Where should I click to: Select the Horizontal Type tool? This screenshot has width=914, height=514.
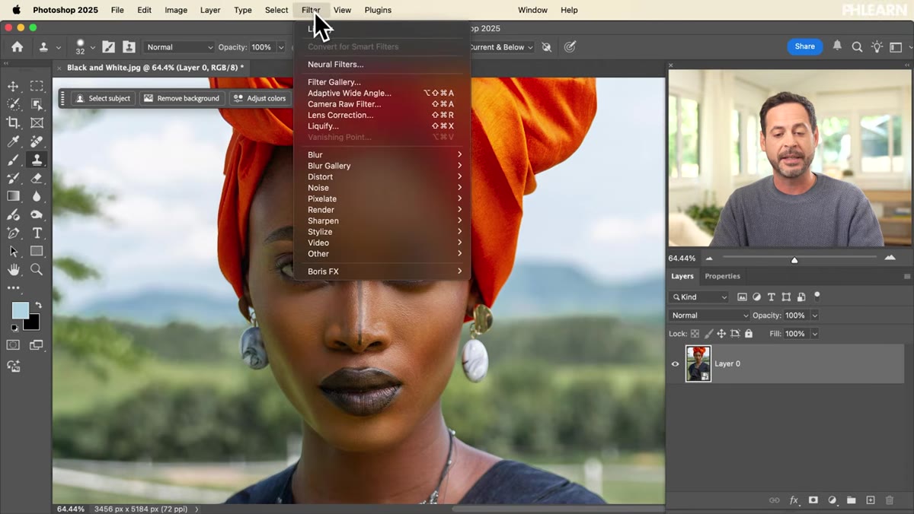[37, 233]
